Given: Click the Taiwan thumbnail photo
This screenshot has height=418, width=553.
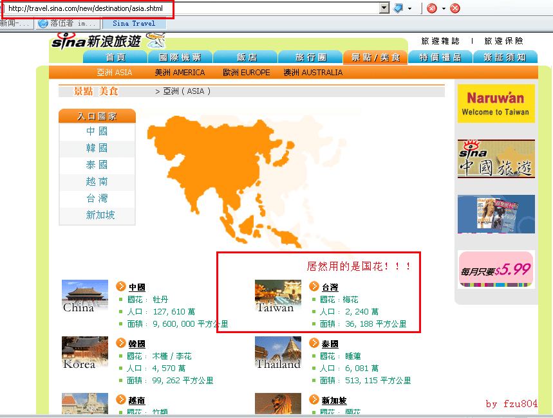Looking at the screenshot, I should (278, 296).
